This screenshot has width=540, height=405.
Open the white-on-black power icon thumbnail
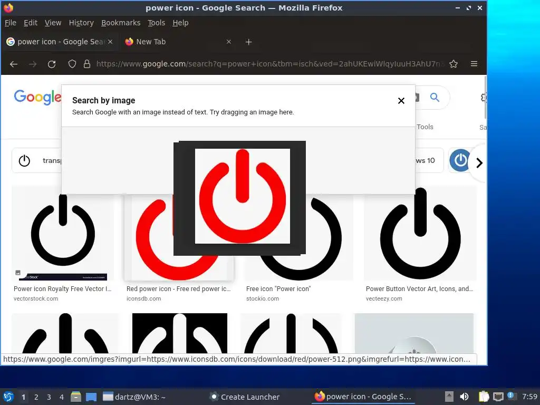coord(180,333)
